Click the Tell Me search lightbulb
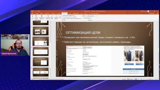This screenshot has height=90, width=160. point(89,13)
